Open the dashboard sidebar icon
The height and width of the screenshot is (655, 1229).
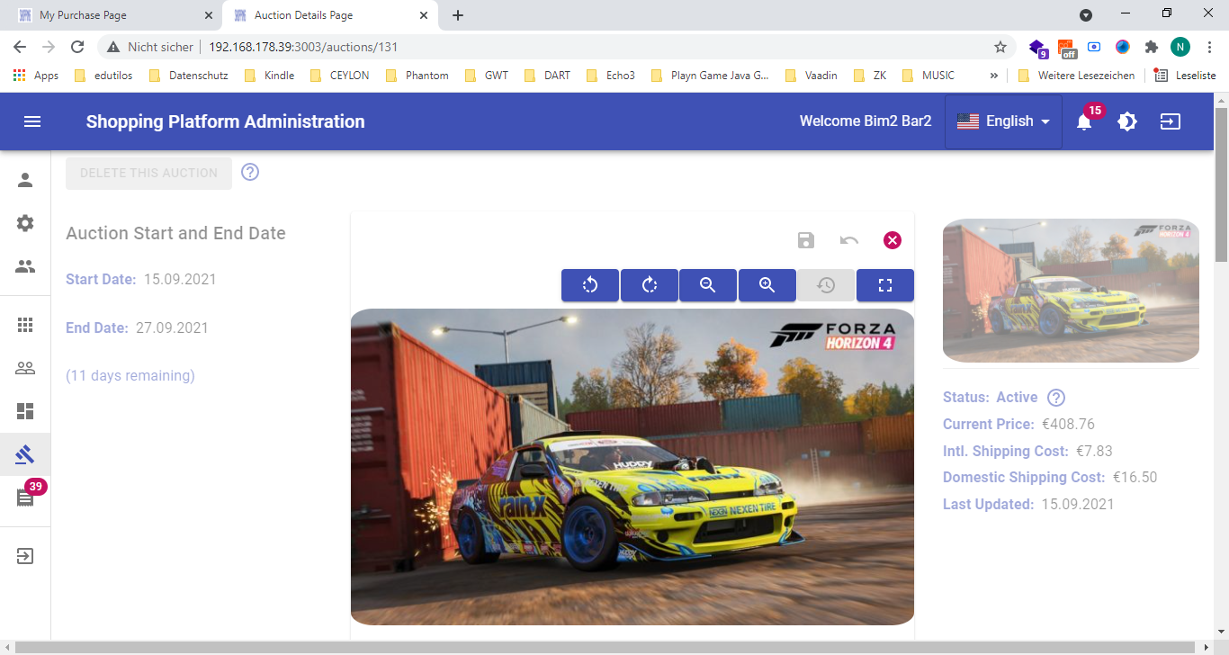pos(25,411)
